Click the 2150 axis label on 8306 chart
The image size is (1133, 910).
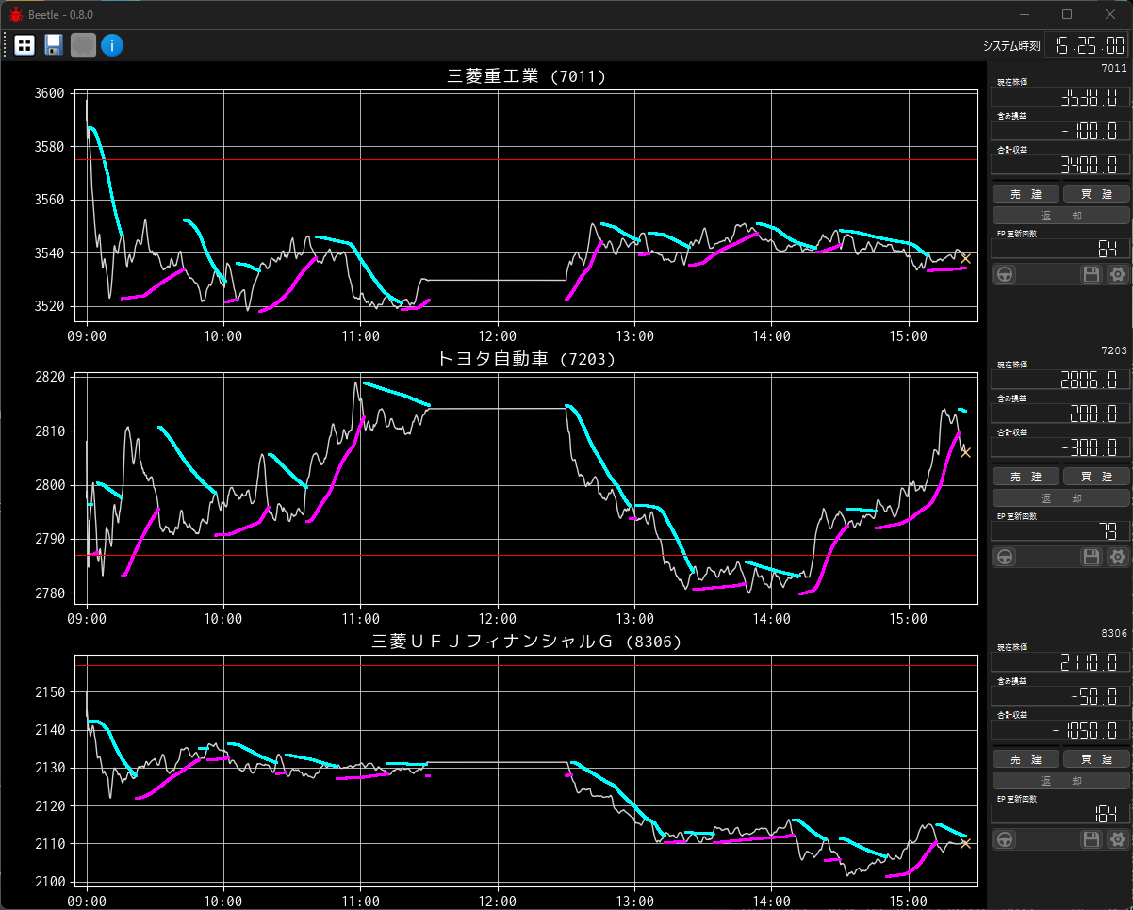(x=50, y=692)
